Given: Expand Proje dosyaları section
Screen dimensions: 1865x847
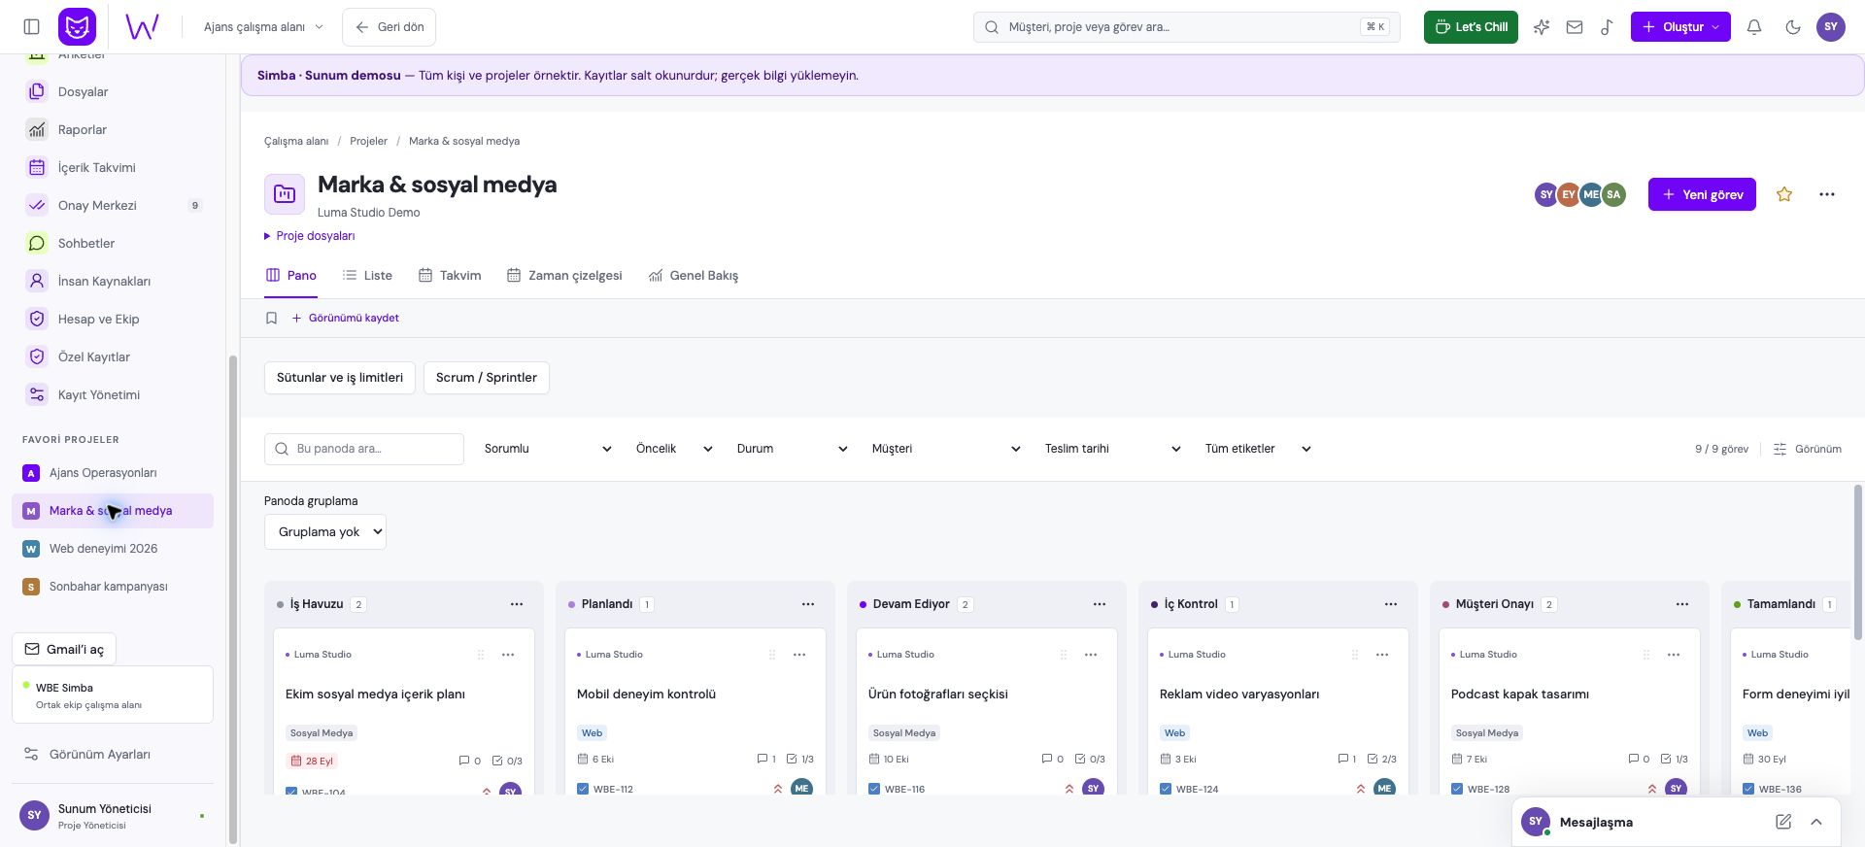Looking at the screenshot, I should tap(310, 236).
